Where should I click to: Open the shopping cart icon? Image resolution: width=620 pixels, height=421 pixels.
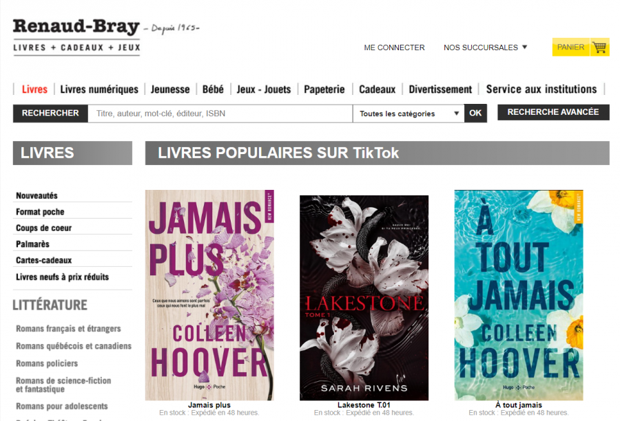[x=600, y=47]
